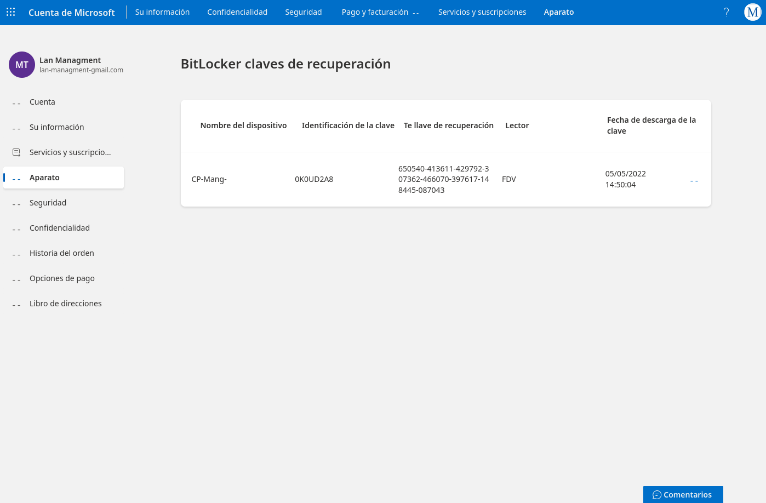Open Cuenta in the sidebar
766x503 pixels.
64,102
